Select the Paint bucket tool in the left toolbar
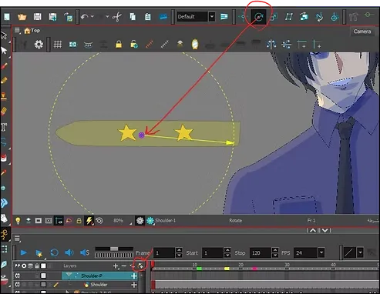380x294 pixels. 4,158
